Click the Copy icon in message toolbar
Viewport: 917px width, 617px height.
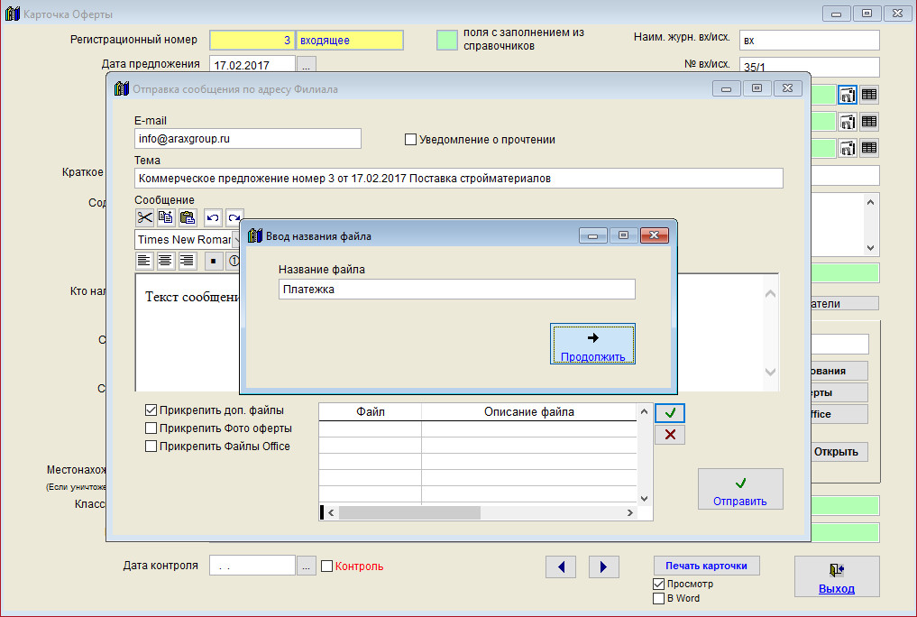[166, 217]
